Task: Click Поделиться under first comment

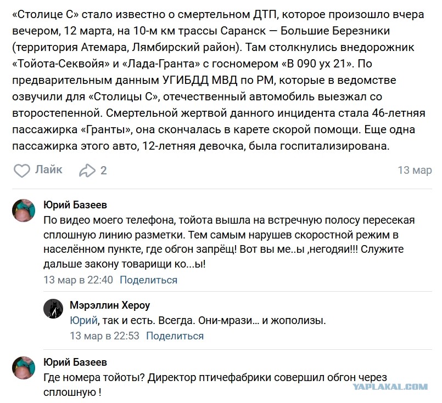Action: click(x=149, y=280)
